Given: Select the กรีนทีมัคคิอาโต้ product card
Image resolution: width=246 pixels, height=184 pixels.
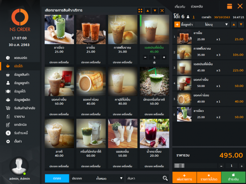Looking at the screenshot, I should click(91, 144).
